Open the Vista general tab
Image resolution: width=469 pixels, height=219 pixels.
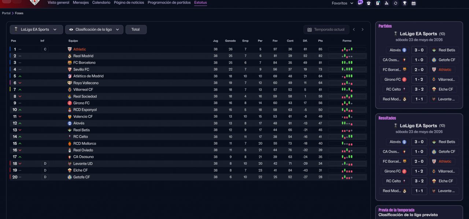tap(58, 3)
